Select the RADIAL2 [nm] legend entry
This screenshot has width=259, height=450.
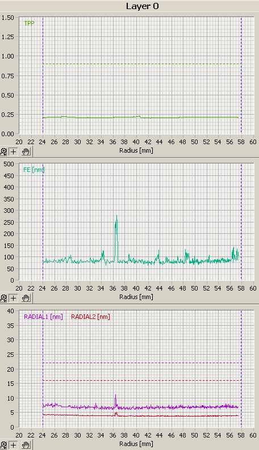click(90, 317)
